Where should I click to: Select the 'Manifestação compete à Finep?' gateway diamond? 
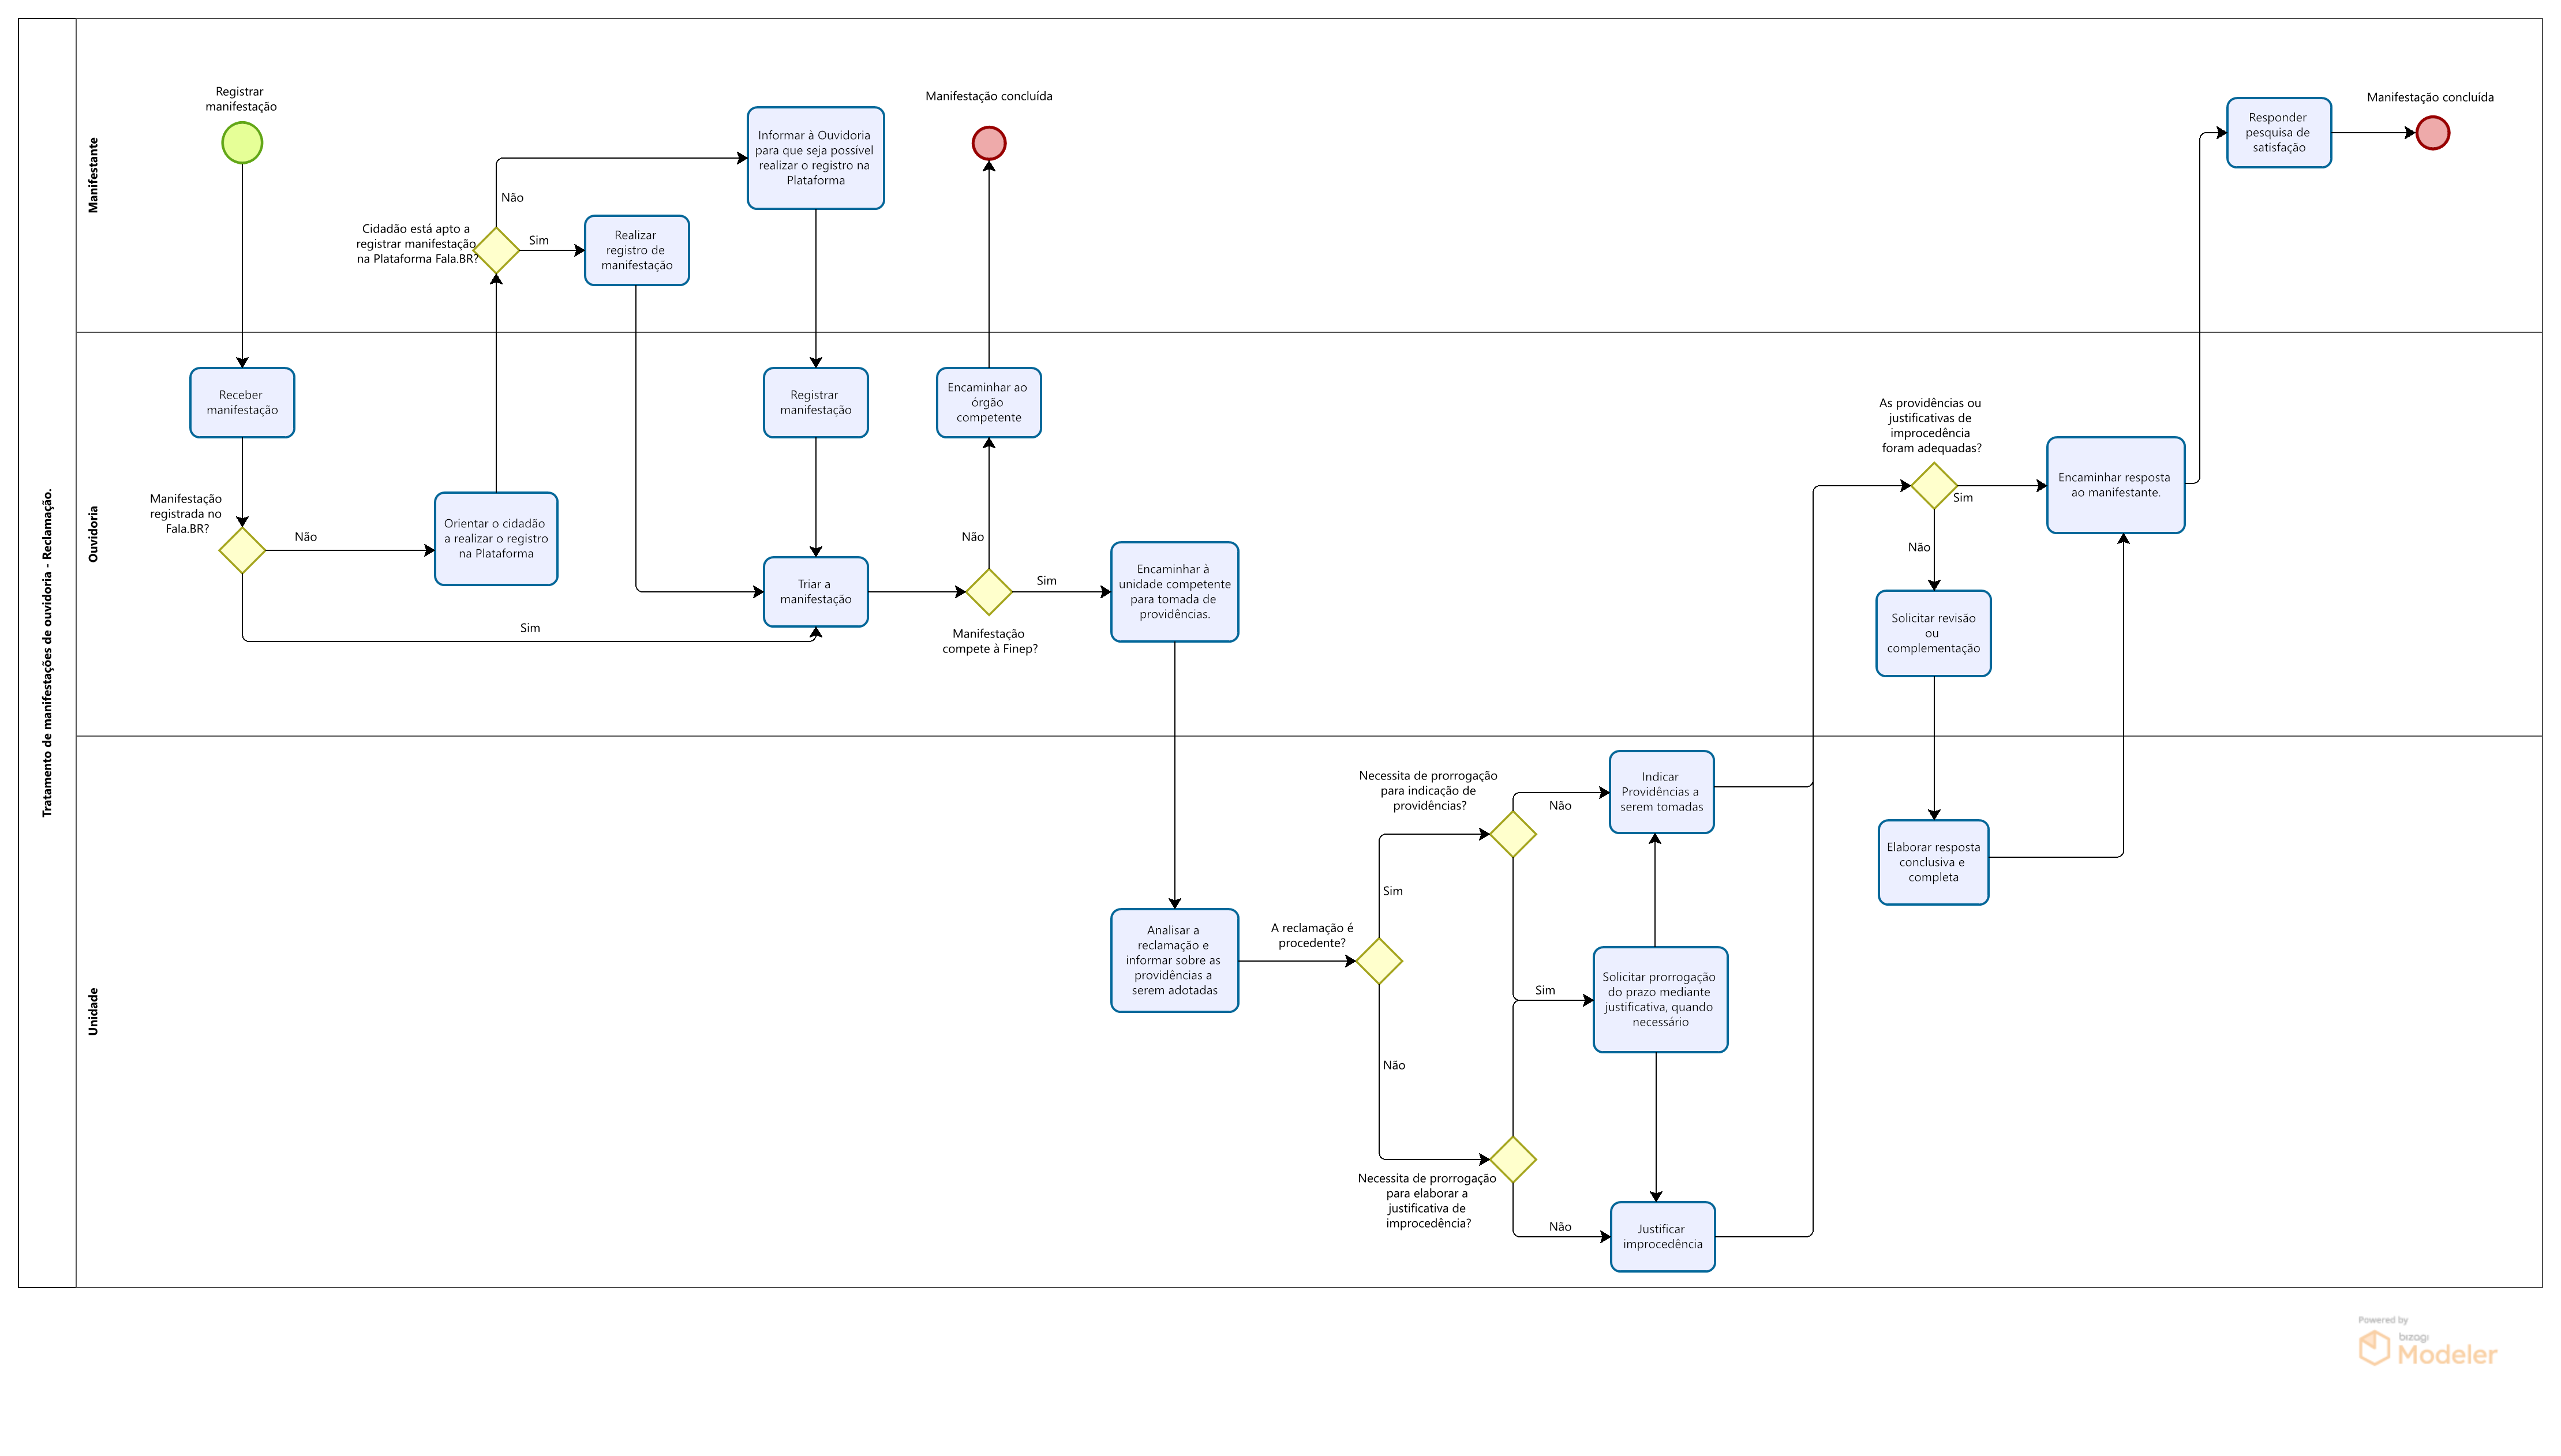[989, 592]
